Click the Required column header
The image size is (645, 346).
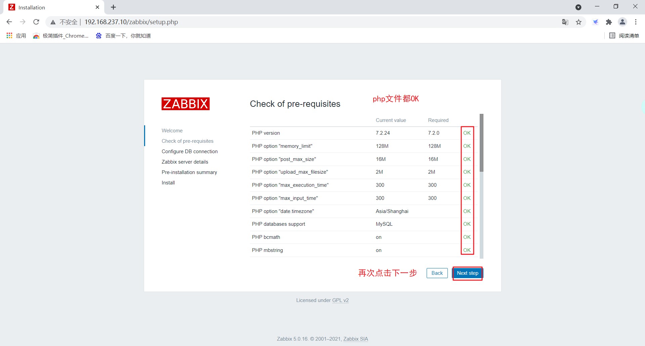438,120
